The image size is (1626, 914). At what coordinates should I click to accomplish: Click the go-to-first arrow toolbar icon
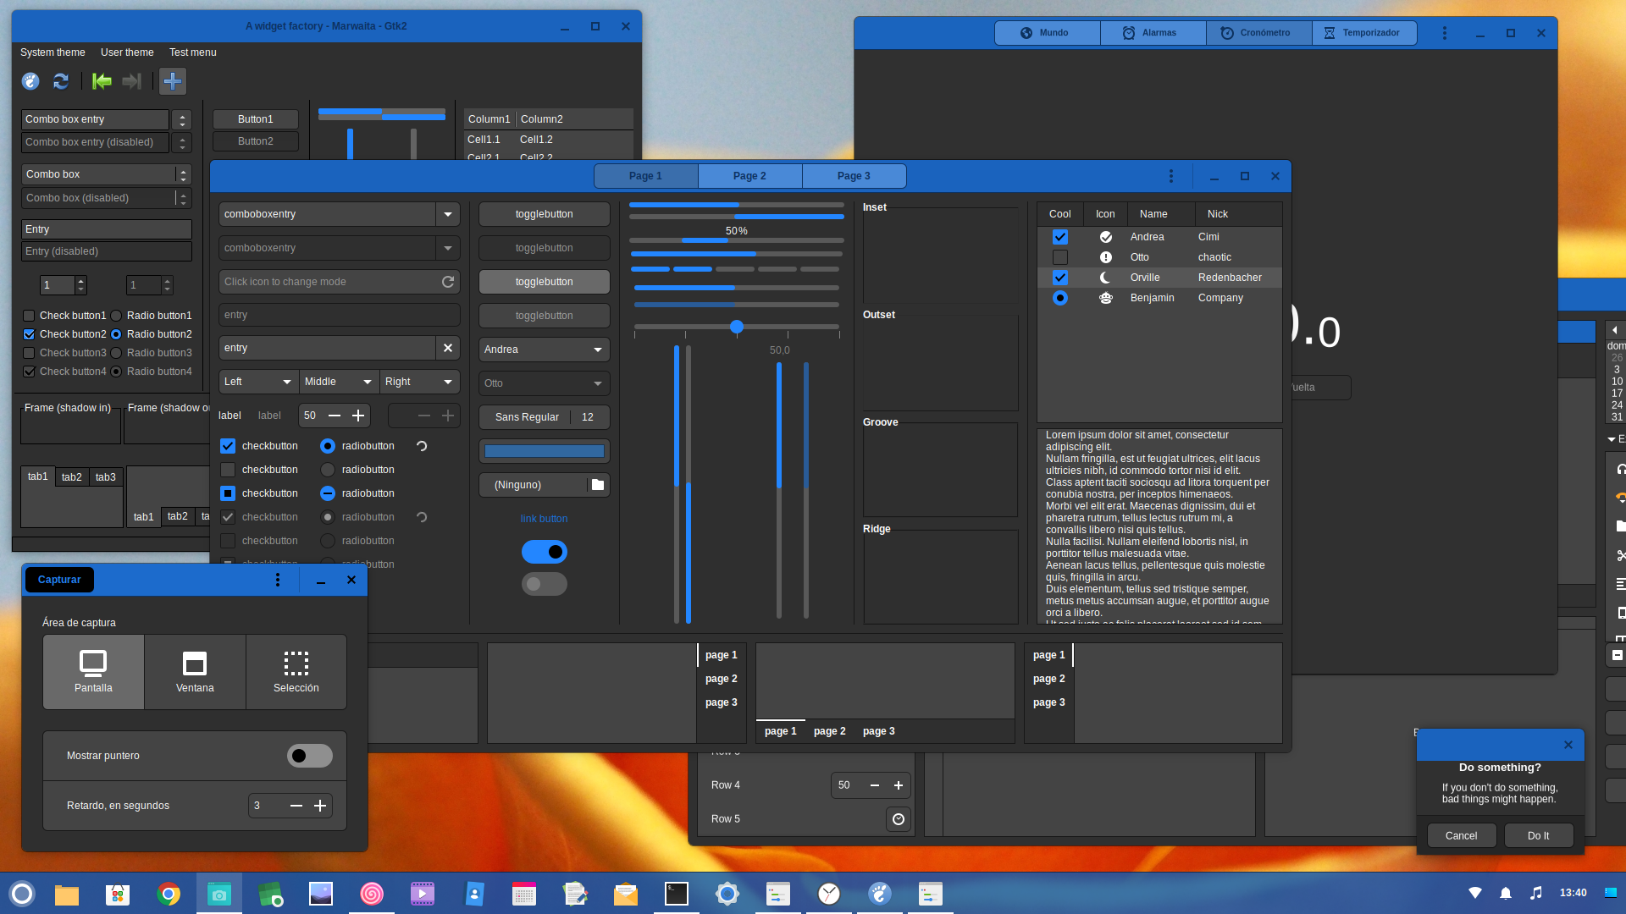tap(101, 81)
